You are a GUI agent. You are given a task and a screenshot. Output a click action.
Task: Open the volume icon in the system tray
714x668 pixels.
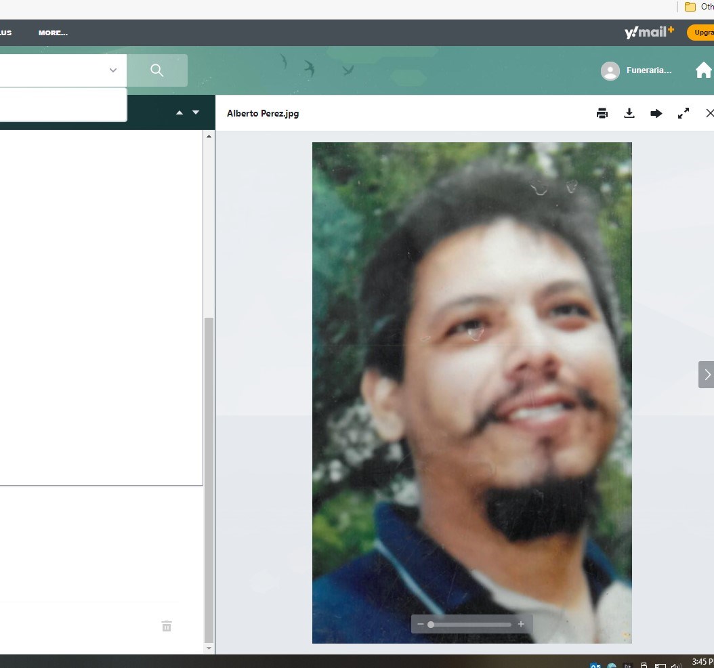pyautogui.click(x=674, y=665)
